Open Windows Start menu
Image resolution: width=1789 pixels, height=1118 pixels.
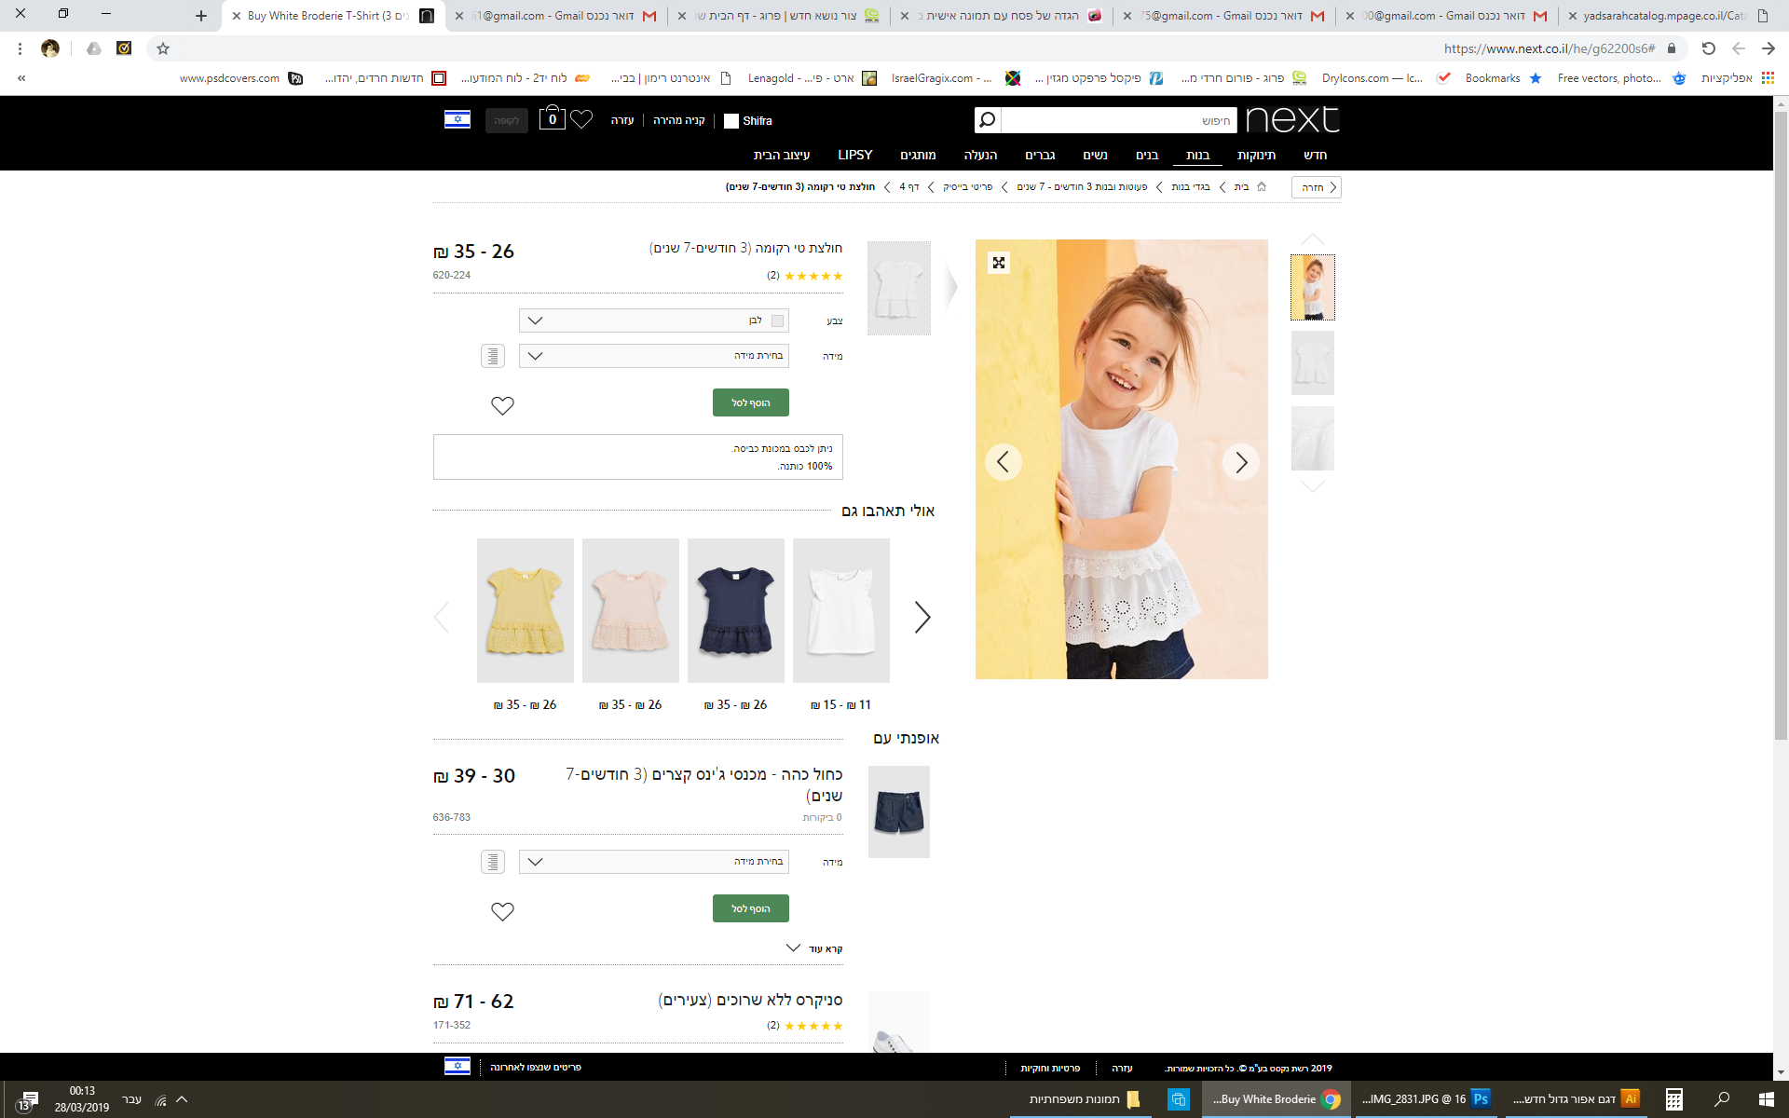click(x=1766, y=1099)
